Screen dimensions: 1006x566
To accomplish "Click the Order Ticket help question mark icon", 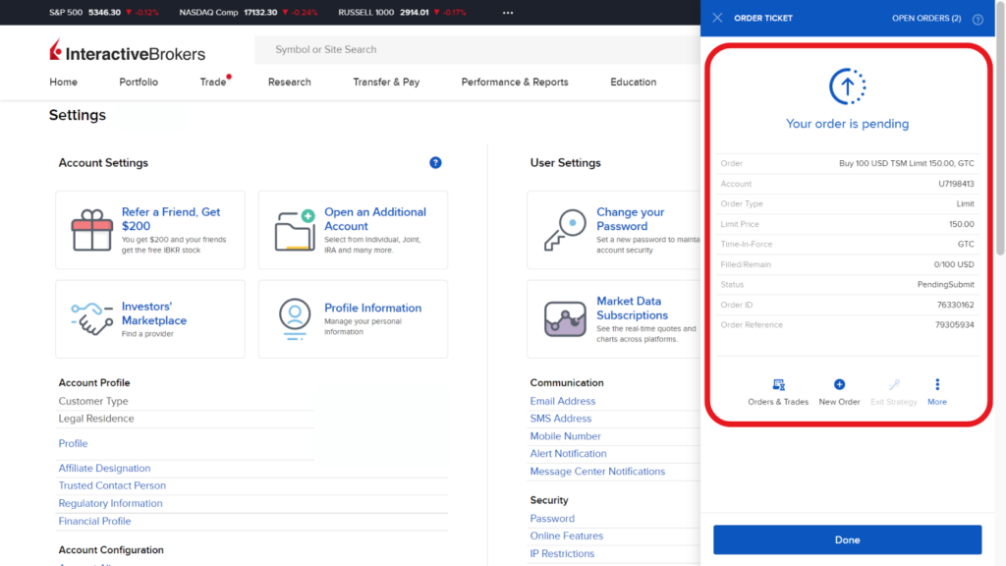I will tap(977, 18).
